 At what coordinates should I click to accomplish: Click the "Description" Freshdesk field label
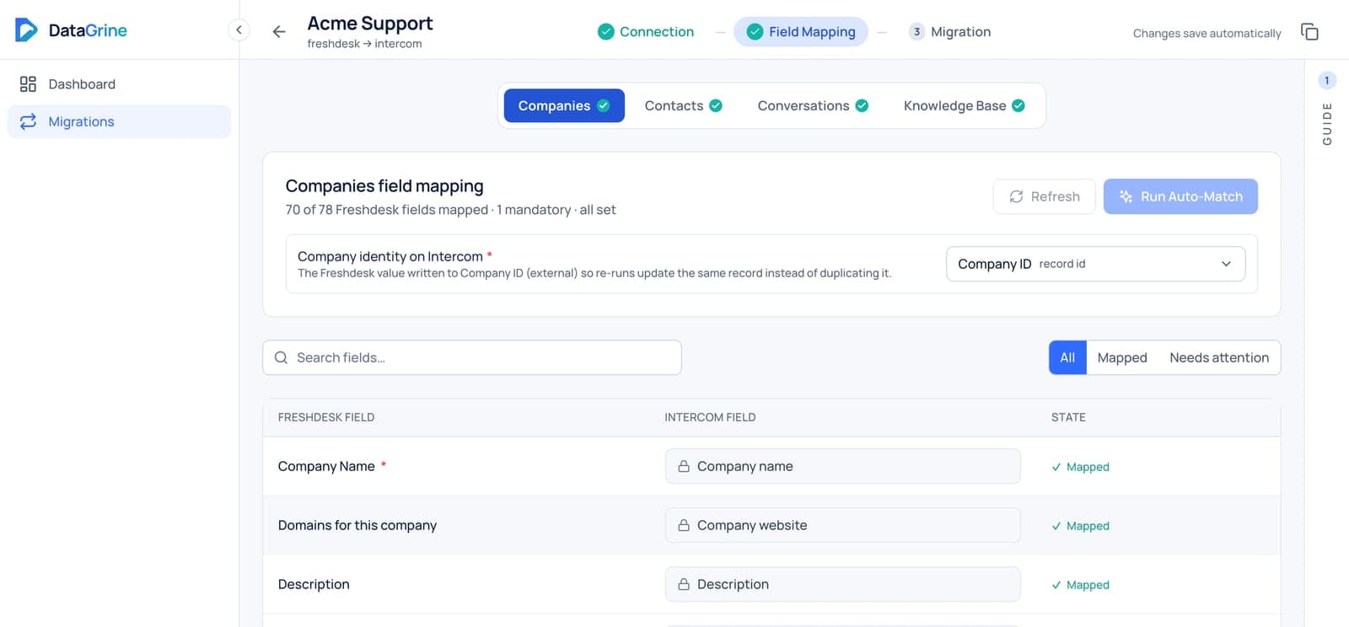click(x=314, y=584)
